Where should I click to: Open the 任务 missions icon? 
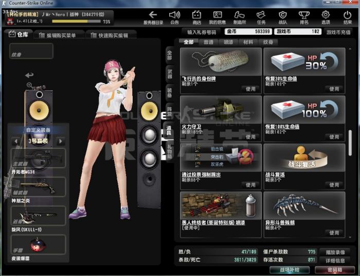point(261,17)
